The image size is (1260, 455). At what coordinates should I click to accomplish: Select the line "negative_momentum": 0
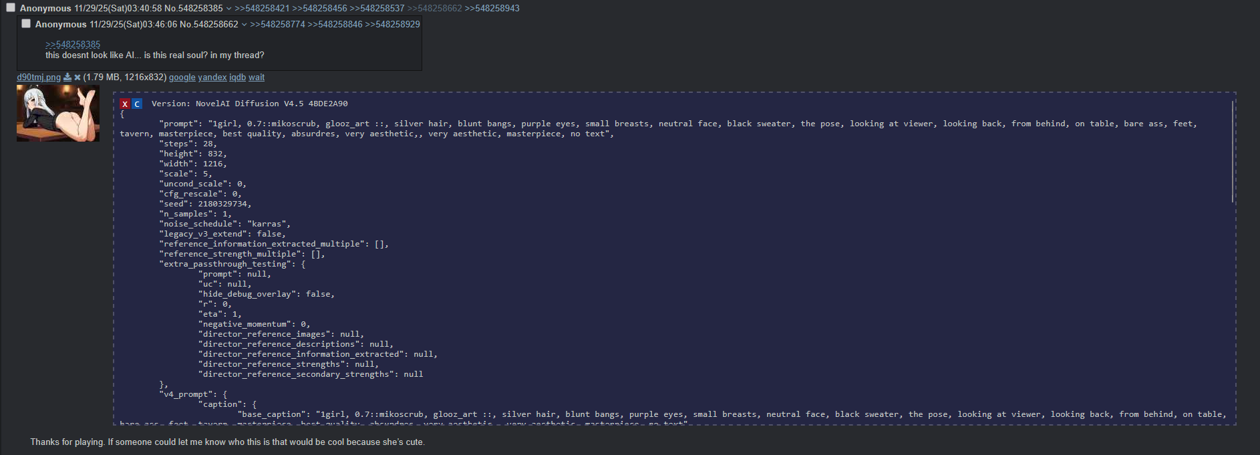point(255,324)
